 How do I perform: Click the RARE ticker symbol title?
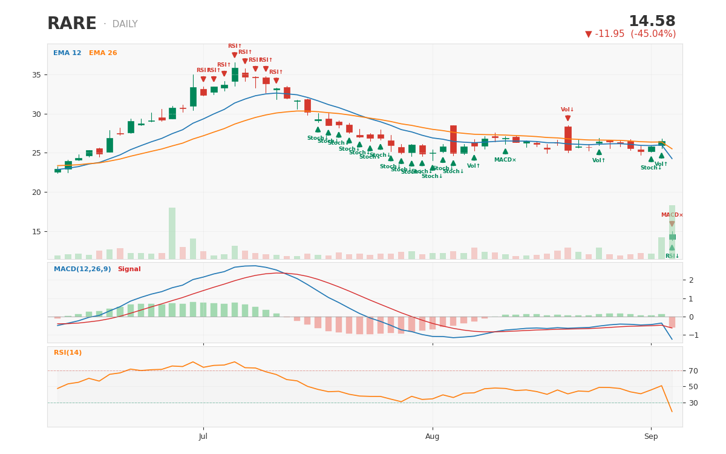72,24
